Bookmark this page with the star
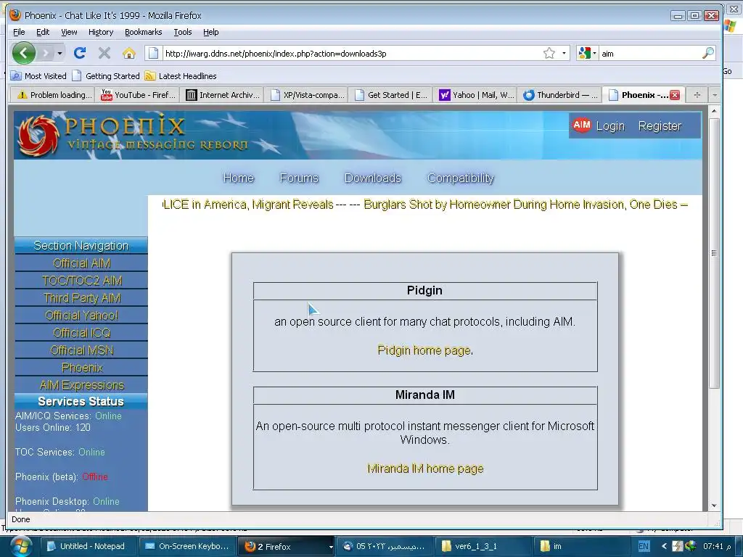This screenshot has height=557, width=743. [x=549, y=53]
